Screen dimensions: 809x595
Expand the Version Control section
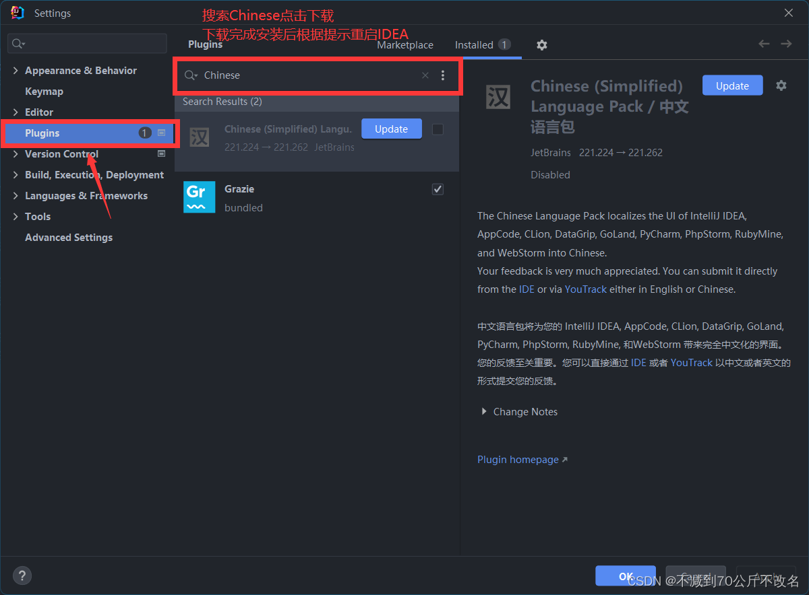click(15, 154)
